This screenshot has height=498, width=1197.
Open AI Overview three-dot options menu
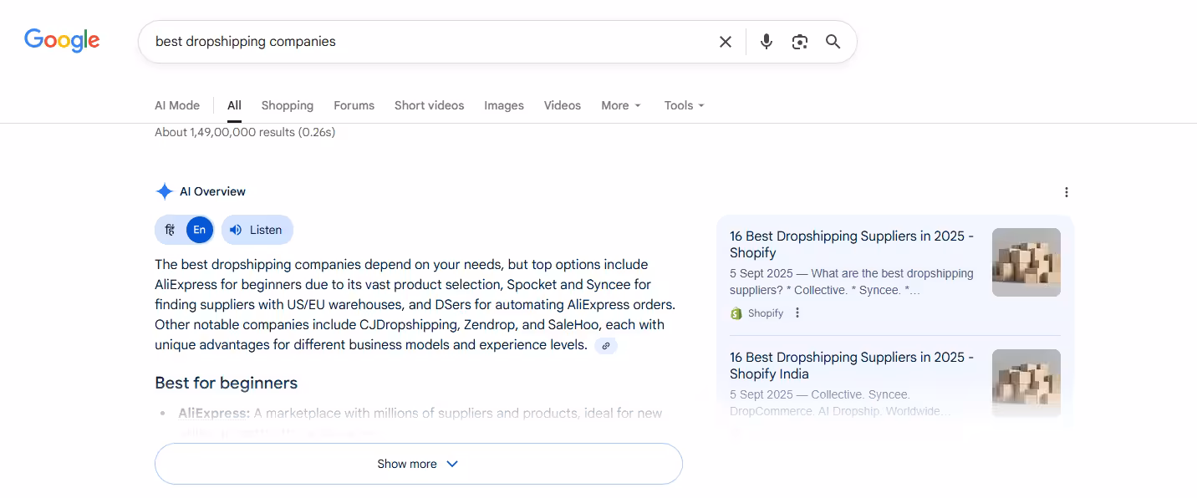tap(1067, 192)
